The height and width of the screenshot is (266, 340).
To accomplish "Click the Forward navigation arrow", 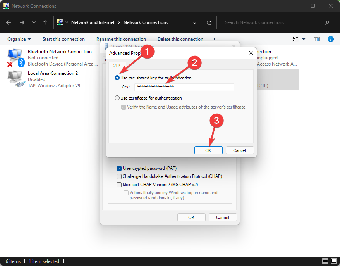I will (22, 22).
